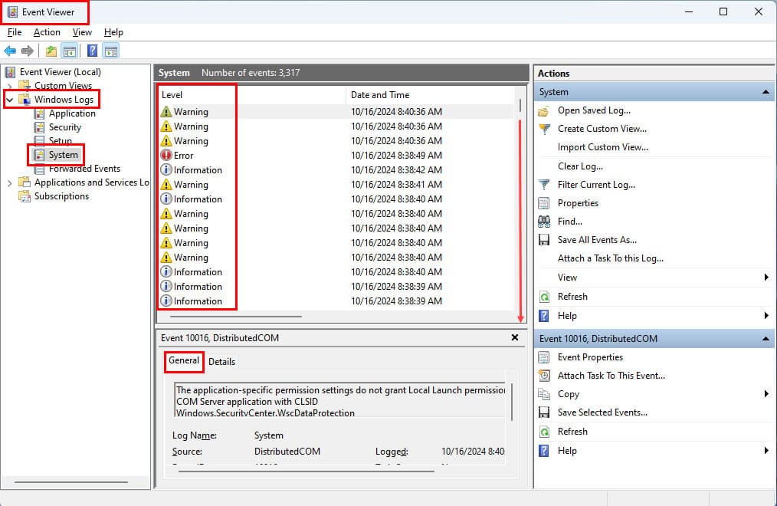This screenshot has width=777, height=506.
Task: Select the Security log in tree
Action: (x=64, y=127)
